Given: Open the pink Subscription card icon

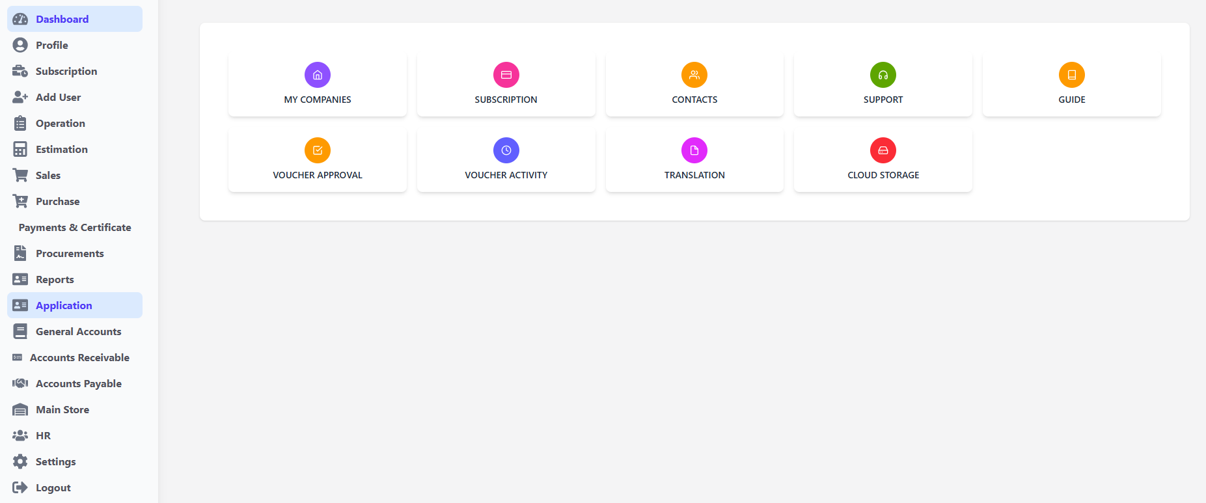Looking at the screenshot, I should (x=506, y=75).
